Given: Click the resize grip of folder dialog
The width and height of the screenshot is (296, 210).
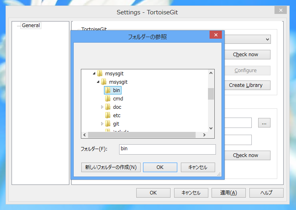Looking at the screenshot, I should coord(219,174).
